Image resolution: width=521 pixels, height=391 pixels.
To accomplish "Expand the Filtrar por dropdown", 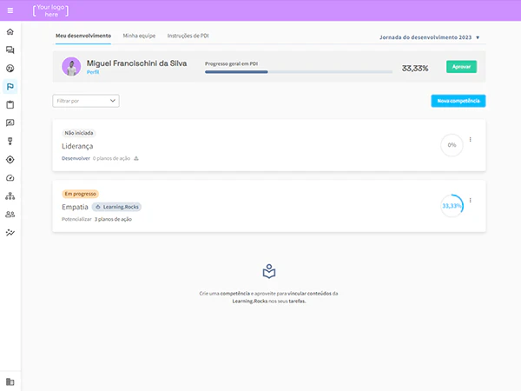I will [x=85, y=101].
